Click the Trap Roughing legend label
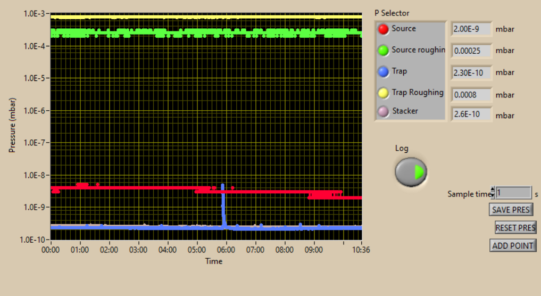Image resolution: width=541 pixels, height=296 pixels. click(418, 93)
